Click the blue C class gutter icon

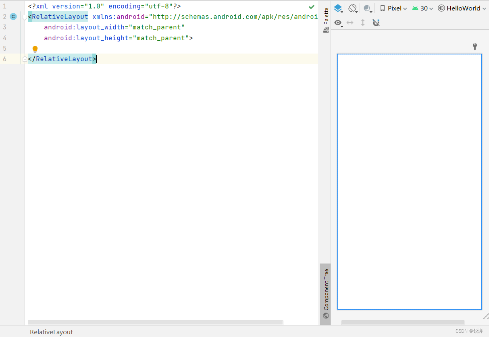click(13, 17)
